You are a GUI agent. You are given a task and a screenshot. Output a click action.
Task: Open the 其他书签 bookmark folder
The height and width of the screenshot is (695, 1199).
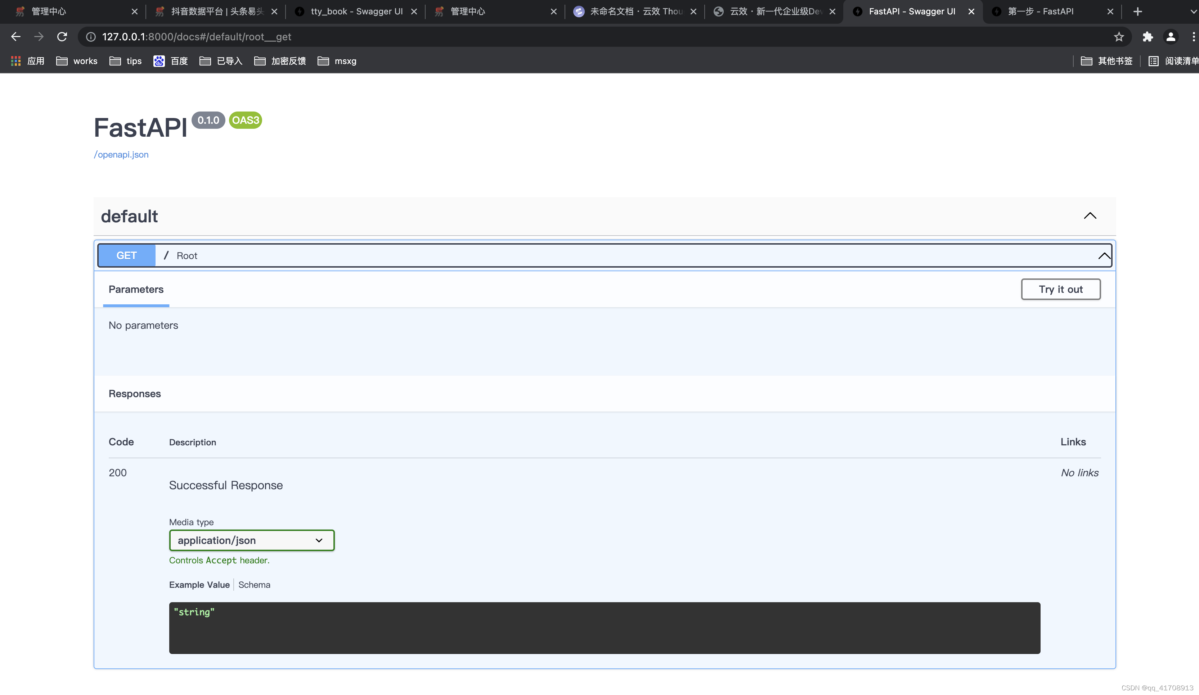[1106, 61]
